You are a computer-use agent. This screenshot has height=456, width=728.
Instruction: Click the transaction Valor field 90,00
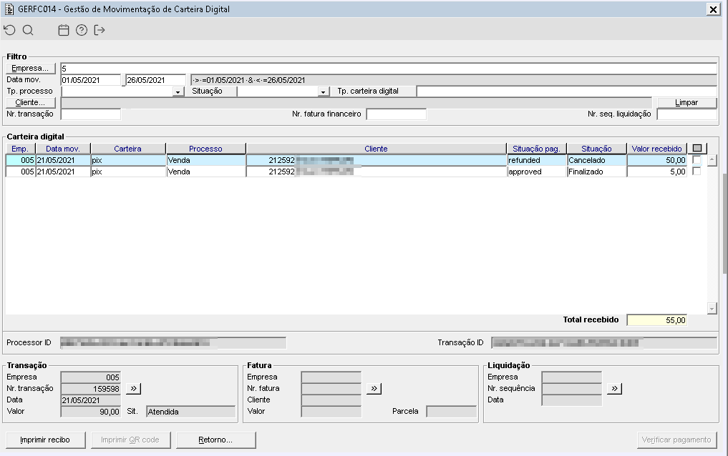90,412
